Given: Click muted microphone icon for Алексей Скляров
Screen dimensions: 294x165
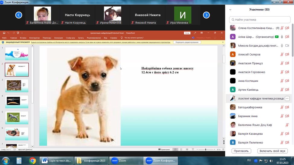Looking at the screenshot, I should tap(282, 54).
